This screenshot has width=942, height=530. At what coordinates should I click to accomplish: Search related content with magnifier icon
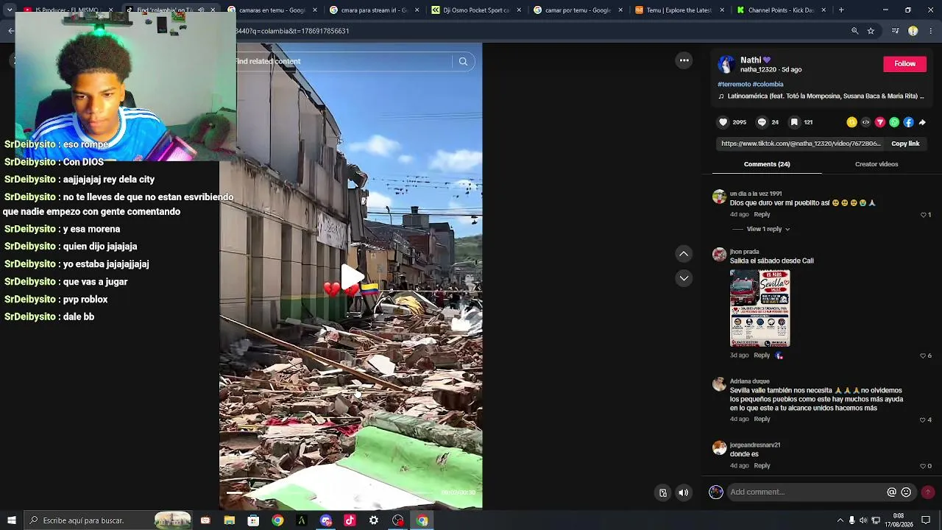click(463, 62)
